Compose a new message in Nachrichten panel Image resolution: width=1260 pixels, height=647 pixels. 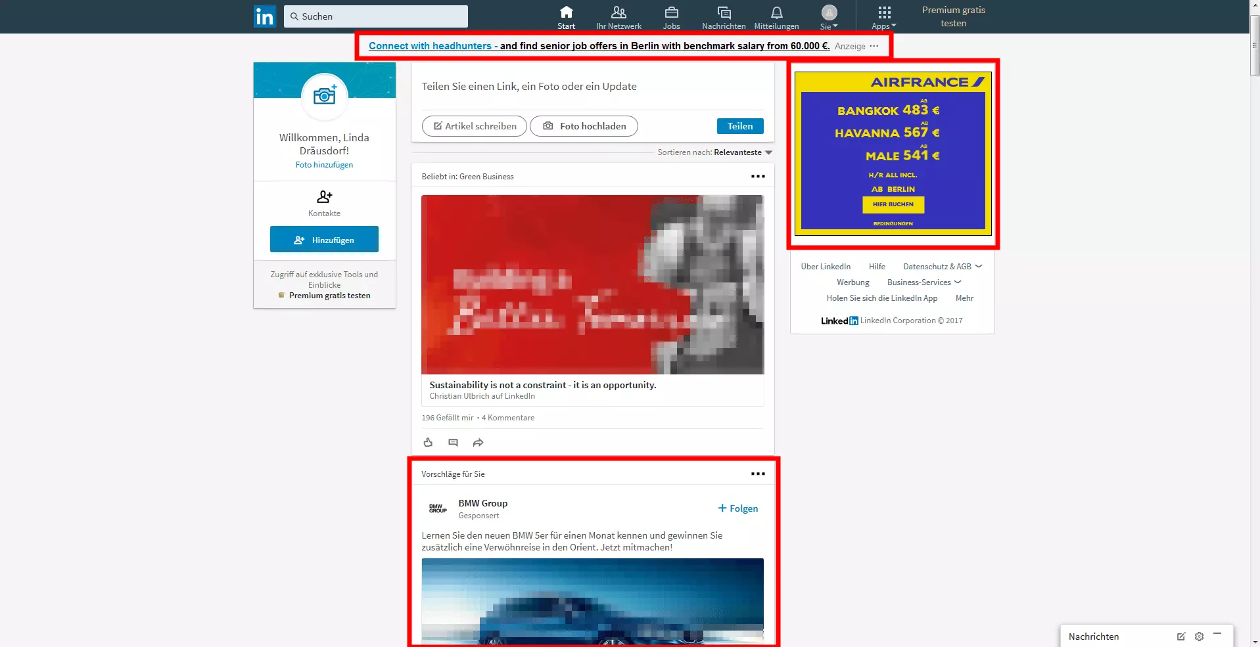[x=1180, y=636]
